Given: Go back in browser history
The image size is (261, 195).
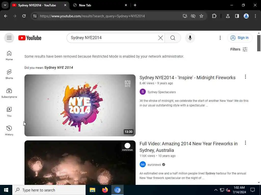Looking at the screenshot, I should [x=6, y=16].
